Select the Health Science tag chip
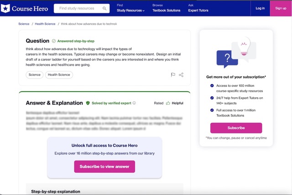The height and width of the screenshot is (195, 292). pos(59,75)
